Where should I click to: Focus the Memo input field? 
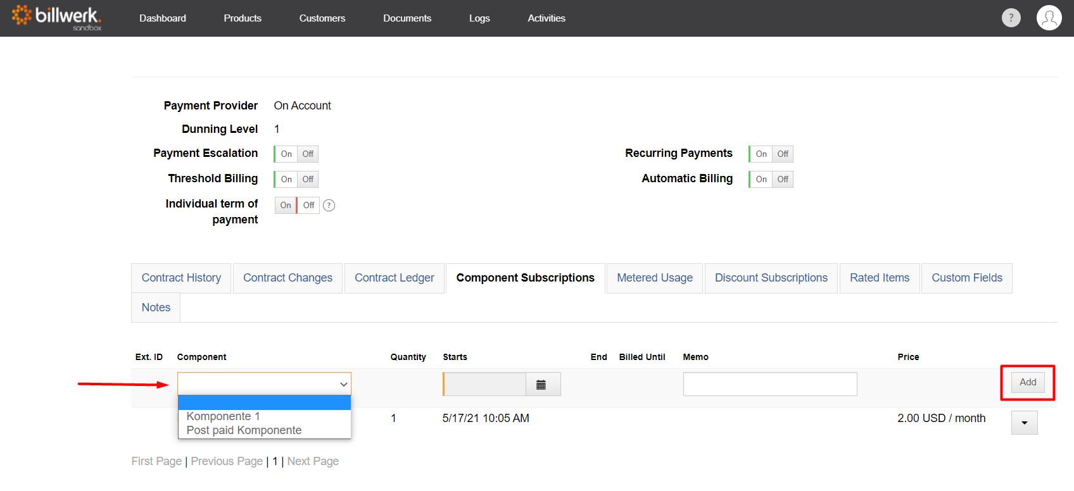[x=770, y=384]
